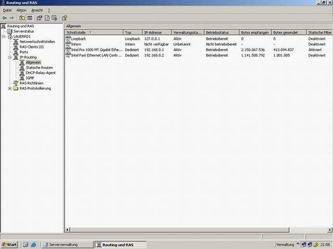Go back with the Back arrow
Viewport: 333px width, 249px height.
(4, 18)
